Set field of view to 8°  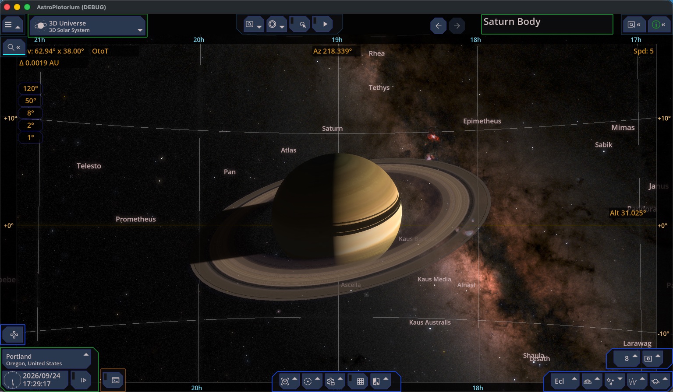(x=31, y=113)
